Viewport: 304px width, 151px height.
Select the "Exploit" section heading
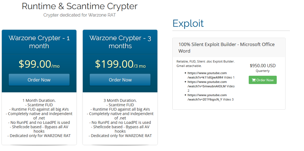click(x=188, y=23)
